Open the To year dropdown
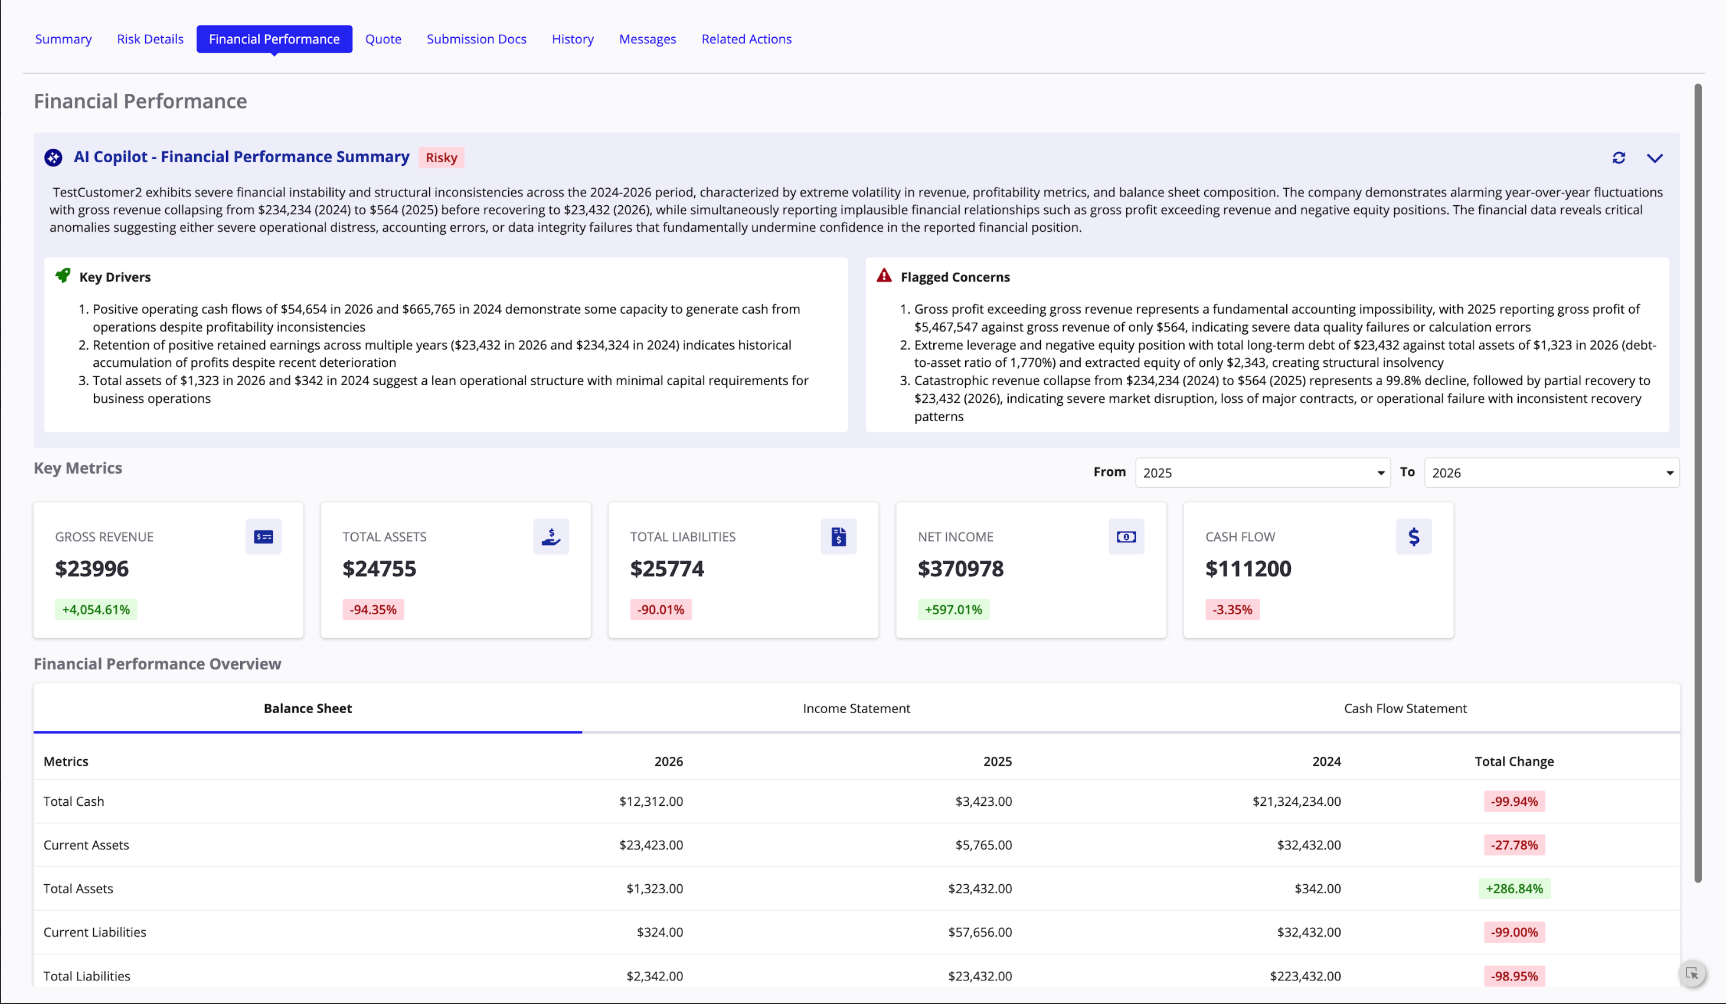The width and height of the screenshot is (1726, 1004). [x=1552, y=473]
